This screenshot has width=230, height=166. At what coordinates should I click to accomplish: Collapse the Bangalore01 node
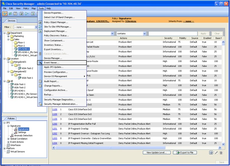click(8, 62)
